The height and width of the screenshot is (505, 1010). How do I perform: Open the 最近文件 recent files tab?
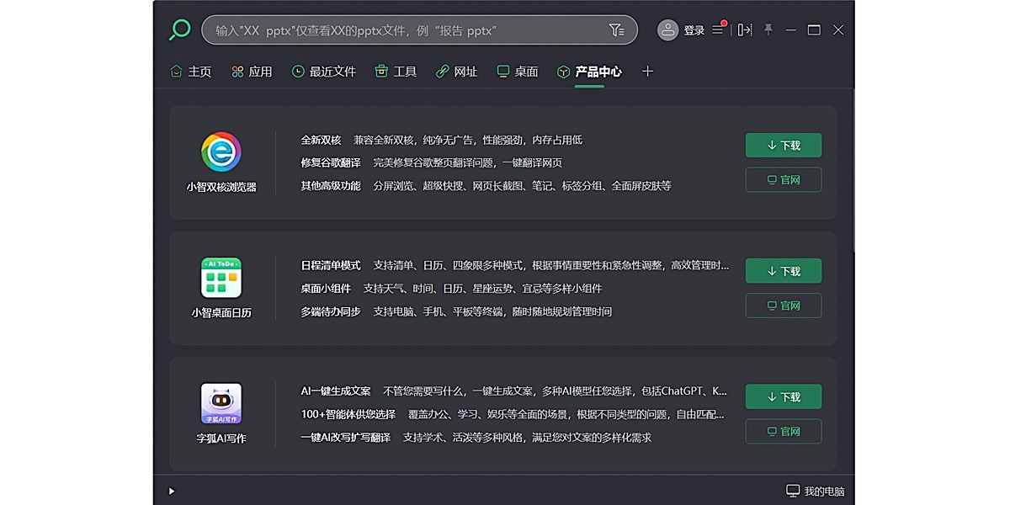tap(324, 72)
